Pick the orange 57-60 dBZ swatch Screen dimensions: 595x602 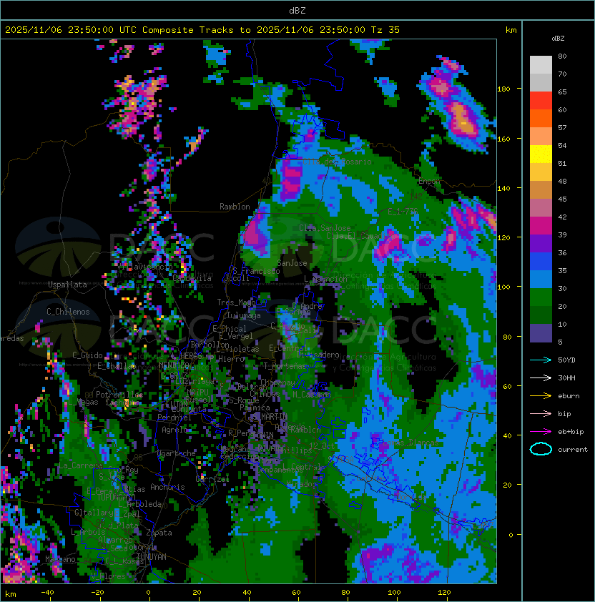[x=541, y=119]
